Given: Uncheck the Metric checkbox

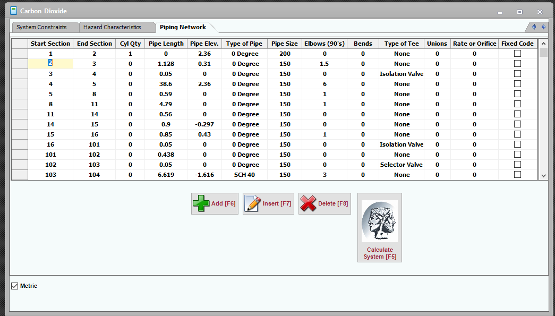Looking at the screenshot, I should coord(15,286).
